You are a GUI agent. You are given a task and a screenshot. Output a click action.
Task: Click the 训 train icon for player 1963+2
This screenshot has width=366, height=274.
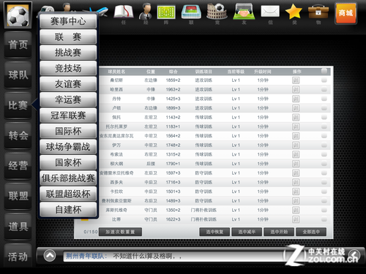[296, 90]
